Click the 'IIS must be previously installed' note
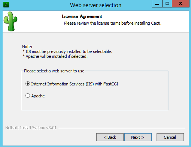 tap(67, 51)
